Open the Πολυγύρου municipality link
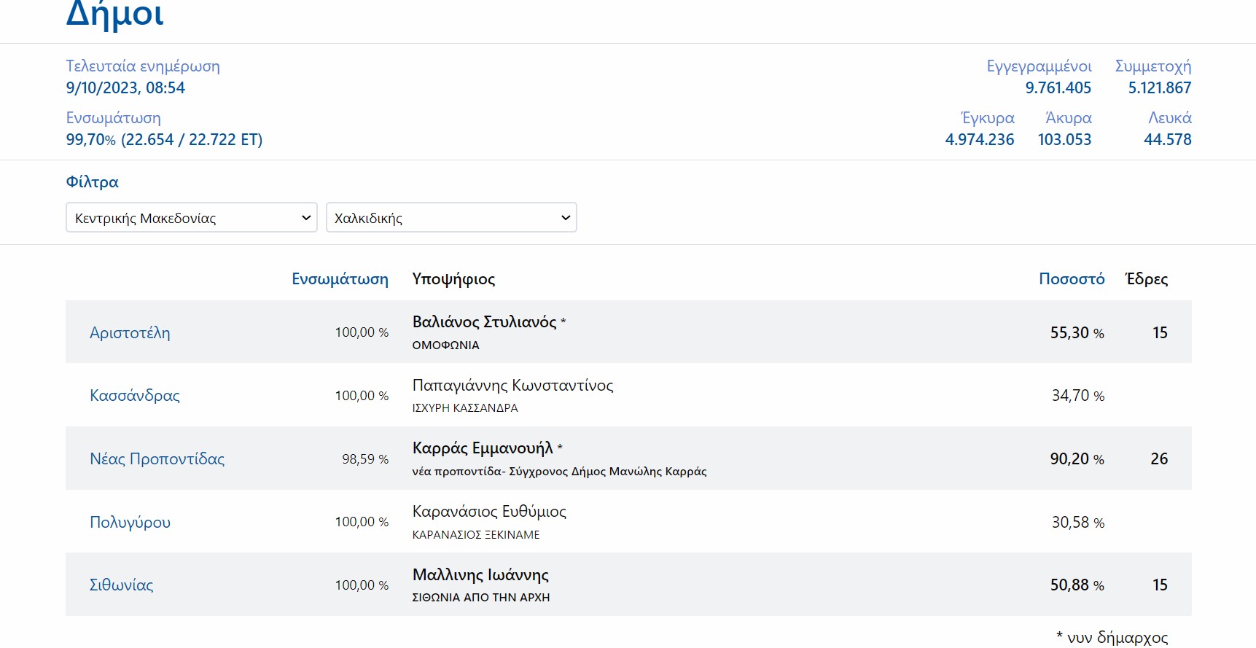Screen dimensions: 1256x648 (130, 523)
